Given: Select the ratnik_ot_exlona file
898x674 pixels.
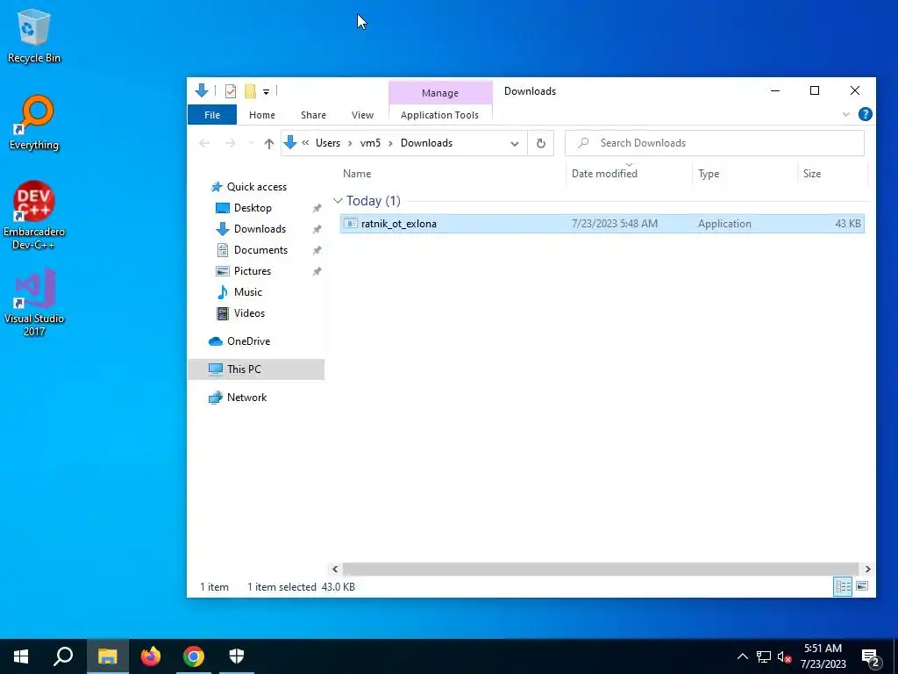Looking at the screenshot, I should (602, 224).
